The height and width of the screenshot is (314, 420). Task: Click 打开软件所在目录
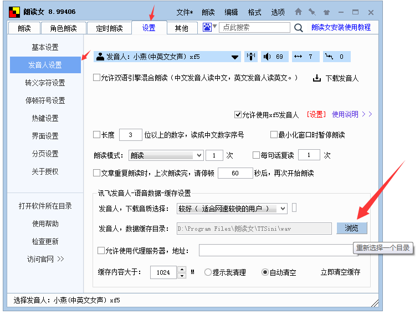pyautogui.click(x=45, y=206)
